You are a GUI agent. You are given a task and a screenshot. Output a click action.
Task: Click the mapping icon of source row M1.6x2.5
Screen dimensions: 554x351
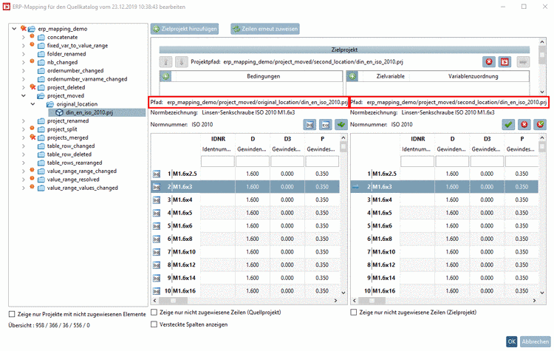(157, 174)
